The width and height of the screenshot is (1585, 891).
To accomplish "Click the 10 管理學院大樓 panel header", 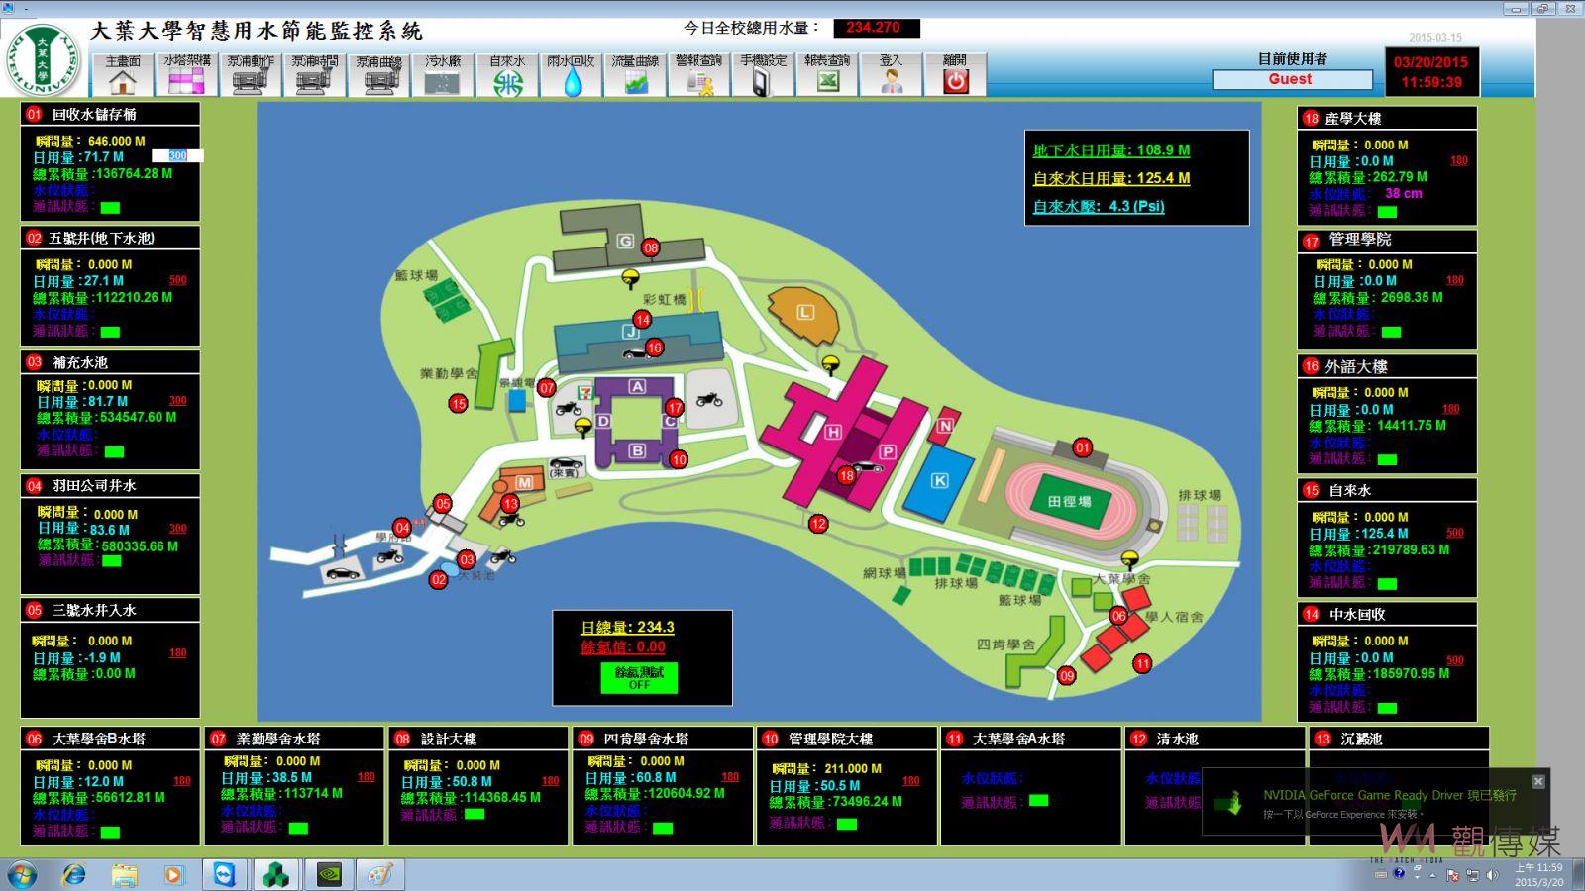I will 846,739.
